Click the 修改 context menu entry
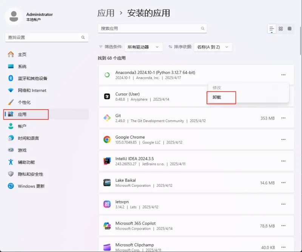The image size is (302, 252). coord(218,87)
